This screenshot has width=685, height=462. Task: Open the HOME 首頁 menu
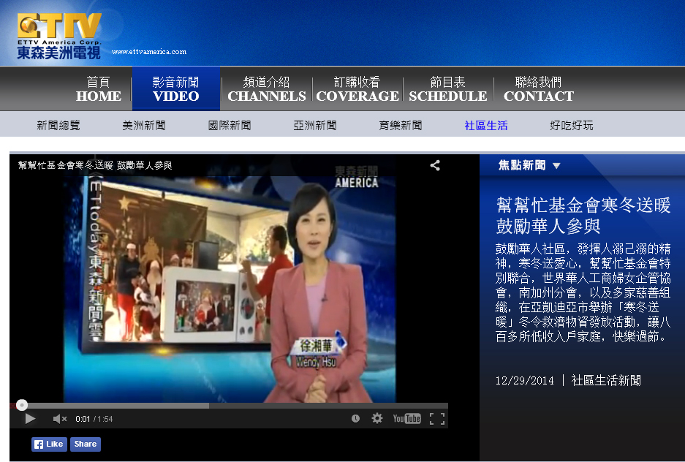tap(98, 89)
